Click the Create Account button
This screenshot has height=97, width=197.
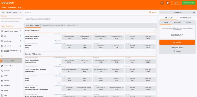pyautogui.click(x=188, y=3)
